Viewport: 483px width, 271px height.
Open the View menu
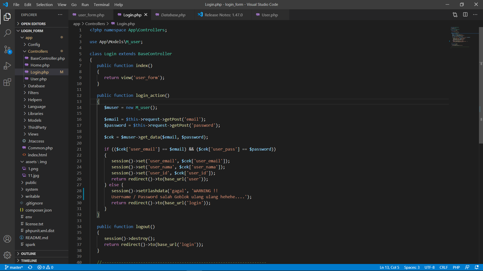point(62,5)
